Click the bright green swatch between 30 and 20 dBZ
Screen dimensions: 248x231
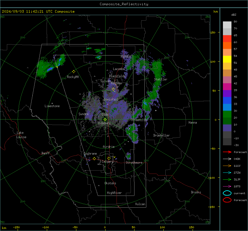(x=227, y=114)
